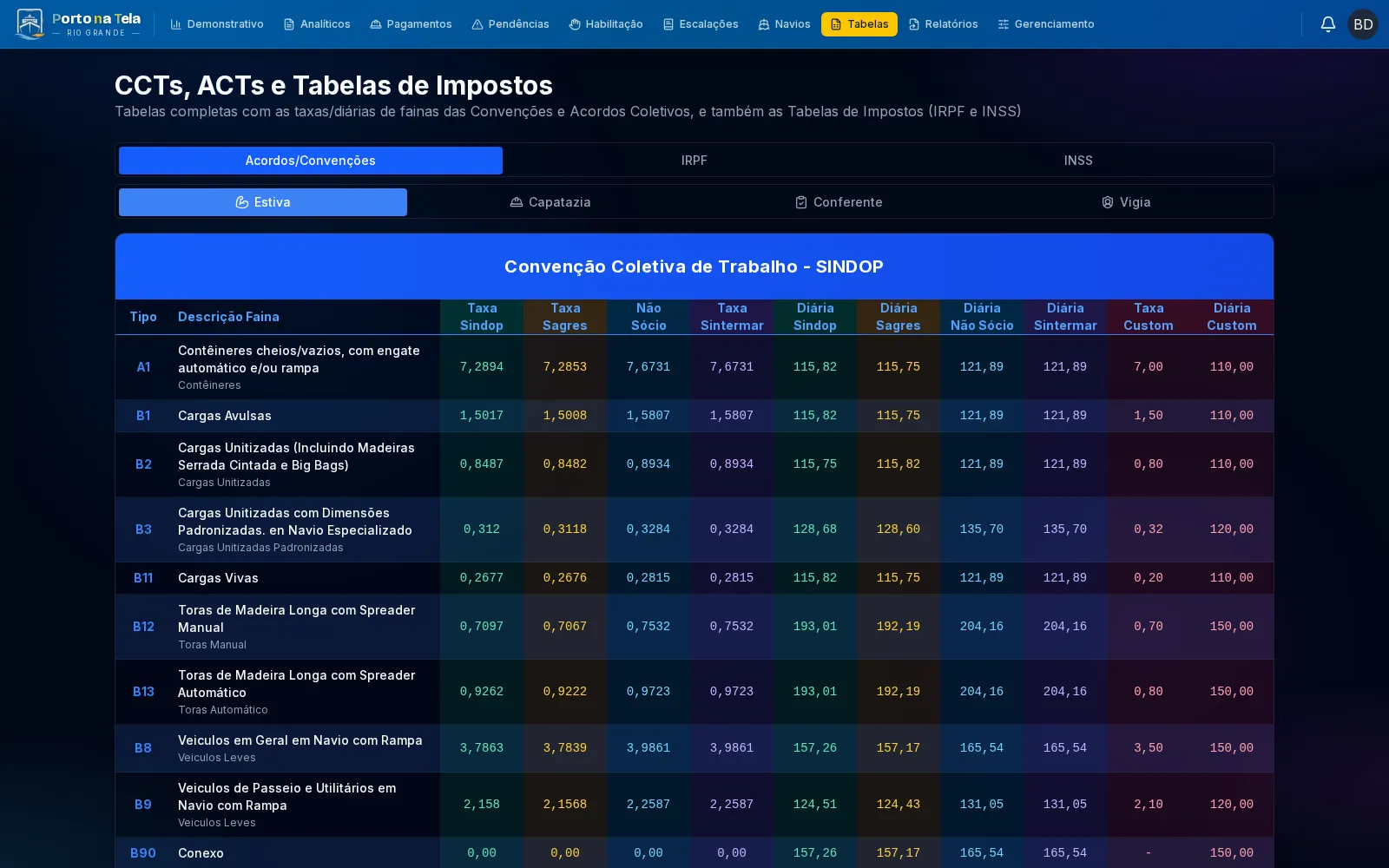This screenshot has width=1389, height=868.
Task: Select the Estiva sub-tab
Action: (x=263, y=202)
